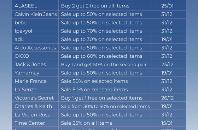
Task: Click the Aldo Accessories brand cell
Action: coord(35,48)
